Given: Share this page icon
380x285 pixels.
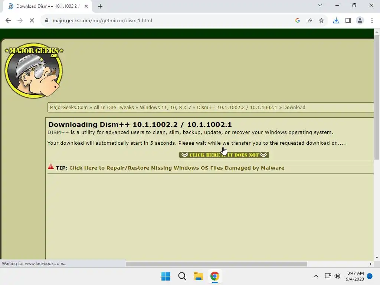Looking at the screenshot, I should (309, 20).
